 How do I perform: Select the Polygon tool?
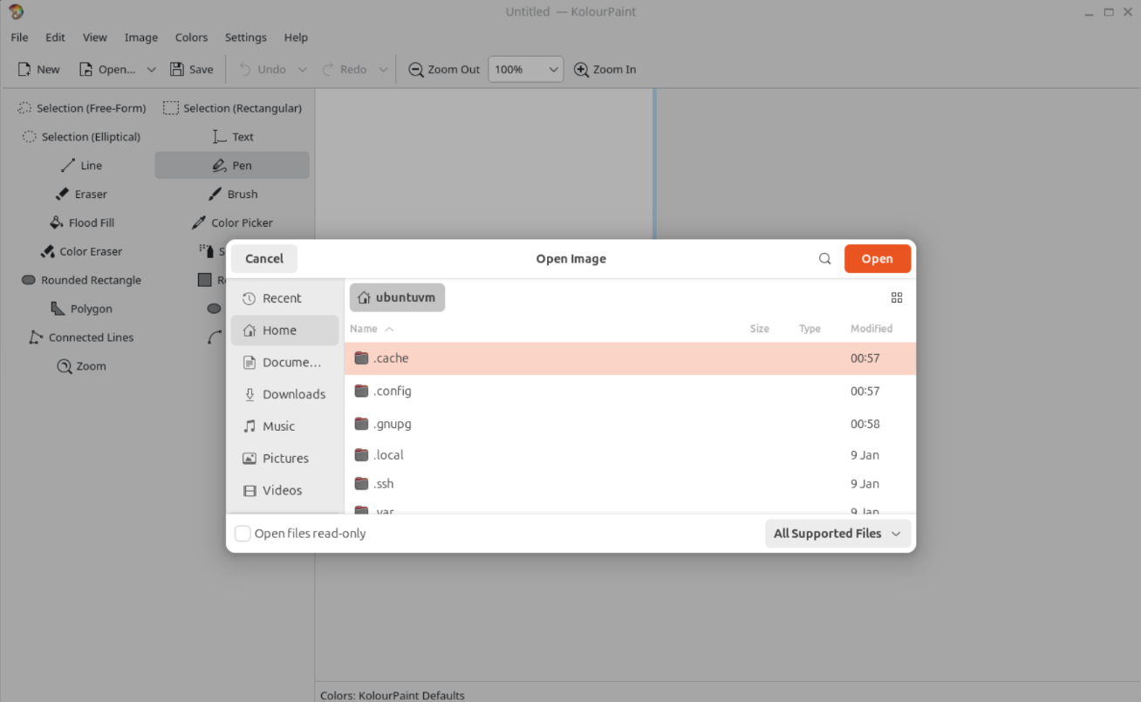click(x=81, y=310)
